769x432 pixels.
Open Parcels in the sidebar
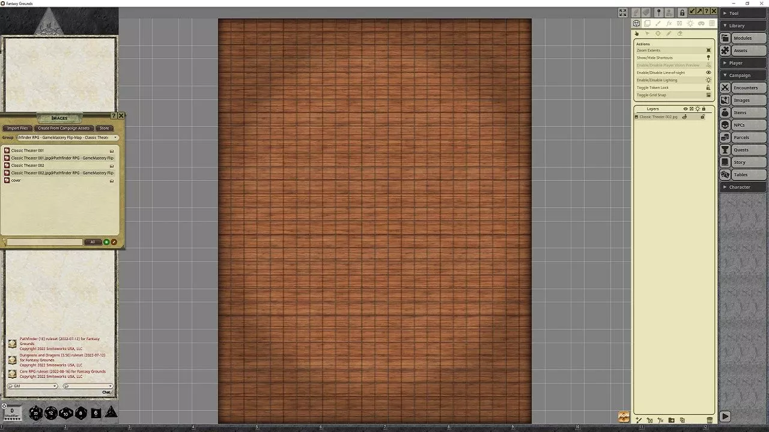point(744,137)
